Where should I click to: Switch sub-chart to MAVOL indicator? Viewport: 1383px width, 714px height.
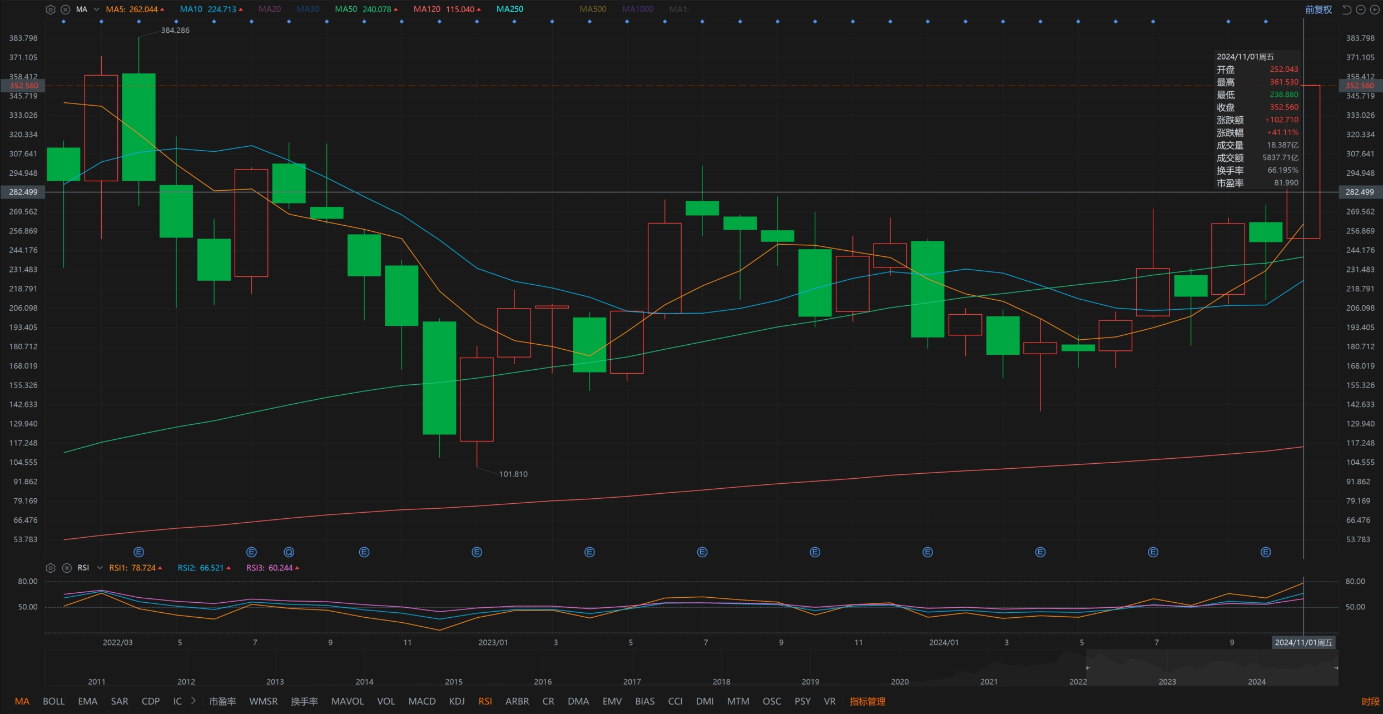(348, 701)
